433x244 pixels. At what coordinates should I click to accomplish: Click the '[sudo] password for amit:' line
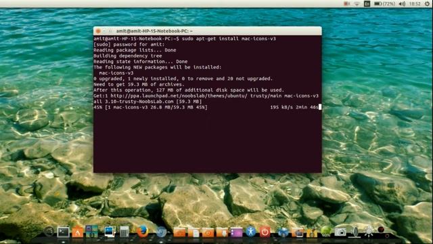coord(129,45)
